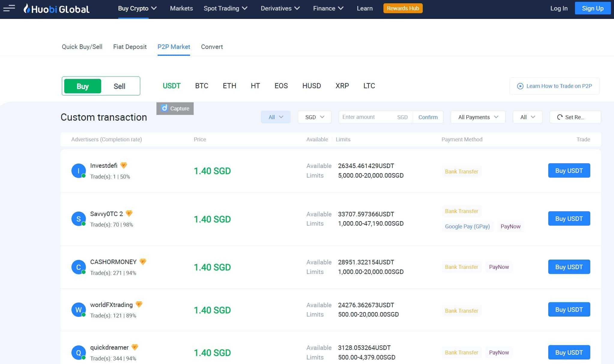This screenshot has height=364, width=614.
Task: Select the BTC currency tab
Action: [201, 86]
